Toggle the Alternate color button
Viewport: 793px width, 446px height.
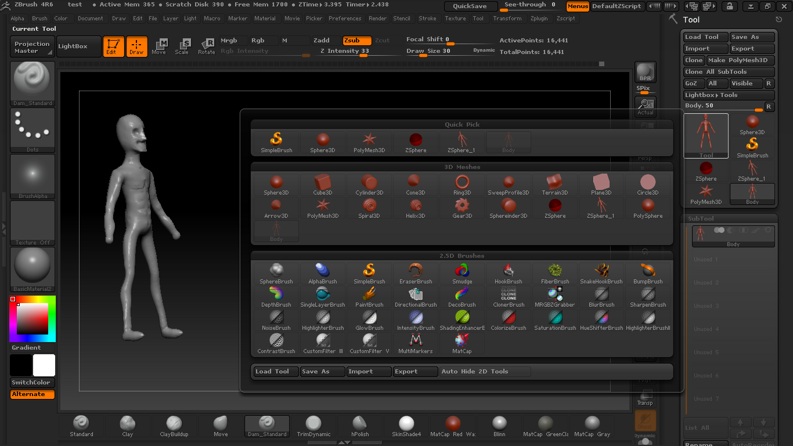(33, 394)
